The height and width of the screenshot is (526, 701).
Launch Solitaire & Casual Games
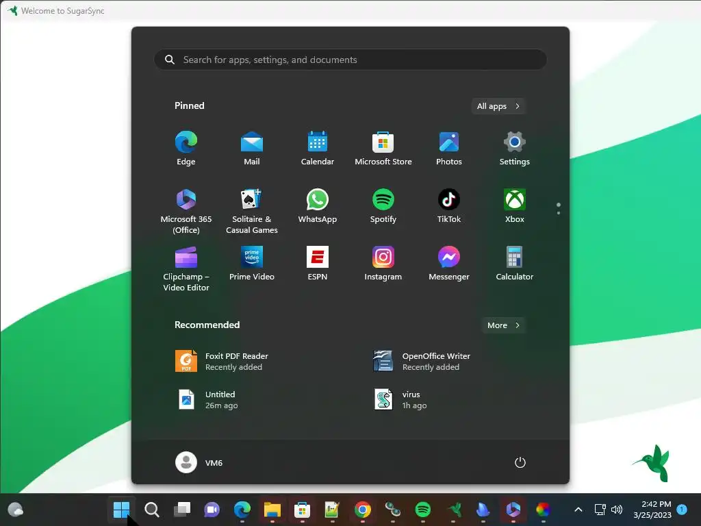252,211
